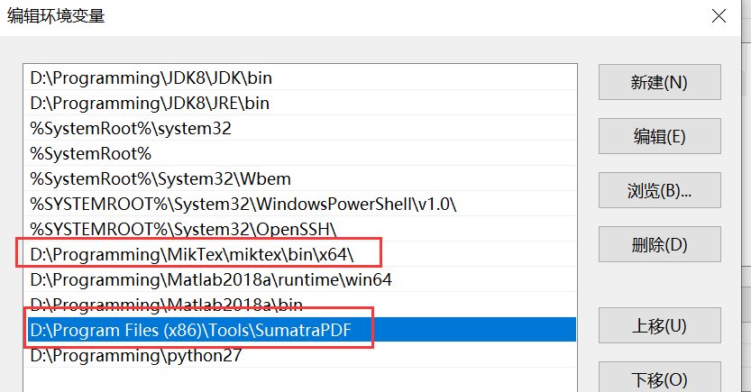751x392 pixels.
Task: Select the Matlab2018a\runtime\win64 entry
Action: pos(300,279)
